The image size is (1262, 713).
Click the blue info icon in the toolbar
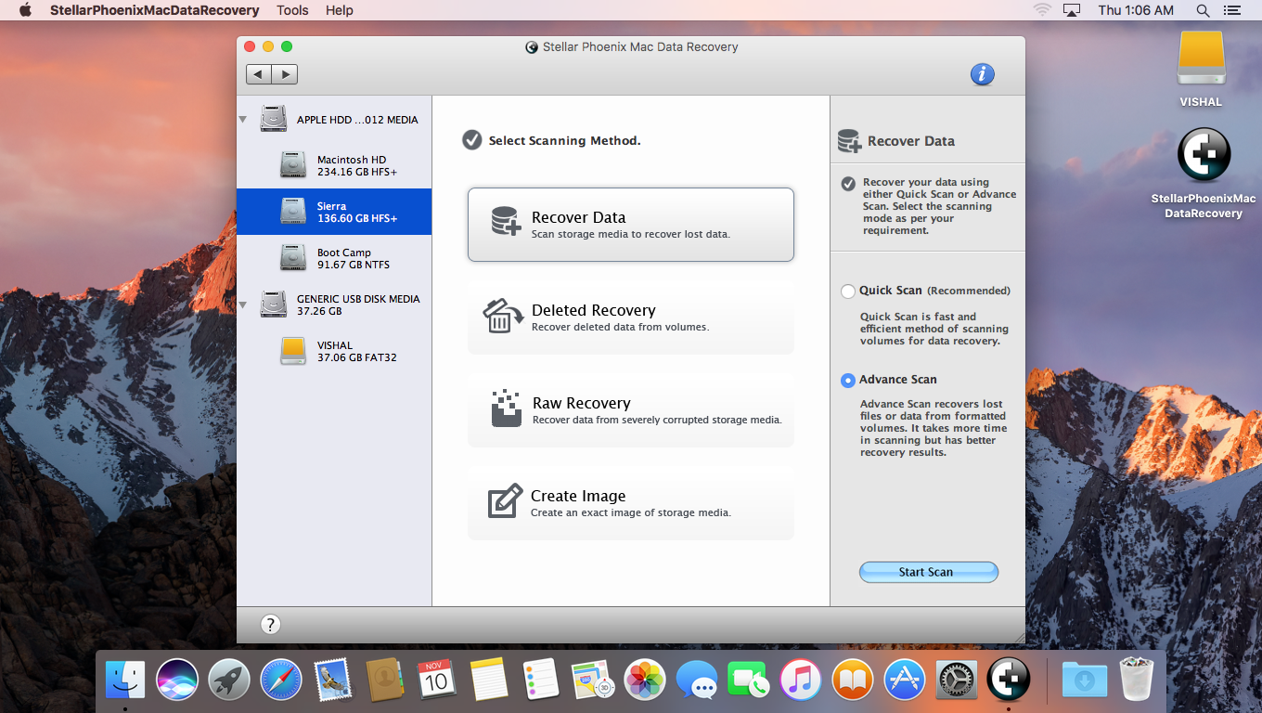click(983, 74)
